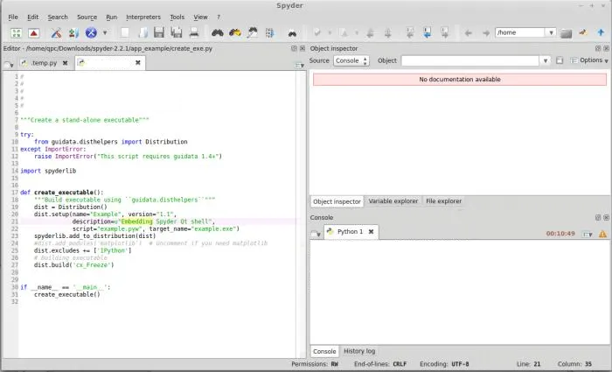
Task: Click the Print icon in toolbar
Action: 194,33
